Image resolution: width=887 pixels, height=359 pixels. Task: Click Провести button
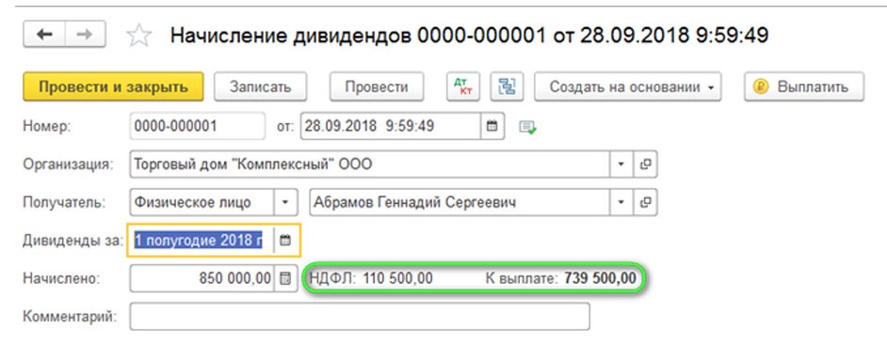(377, 86)
